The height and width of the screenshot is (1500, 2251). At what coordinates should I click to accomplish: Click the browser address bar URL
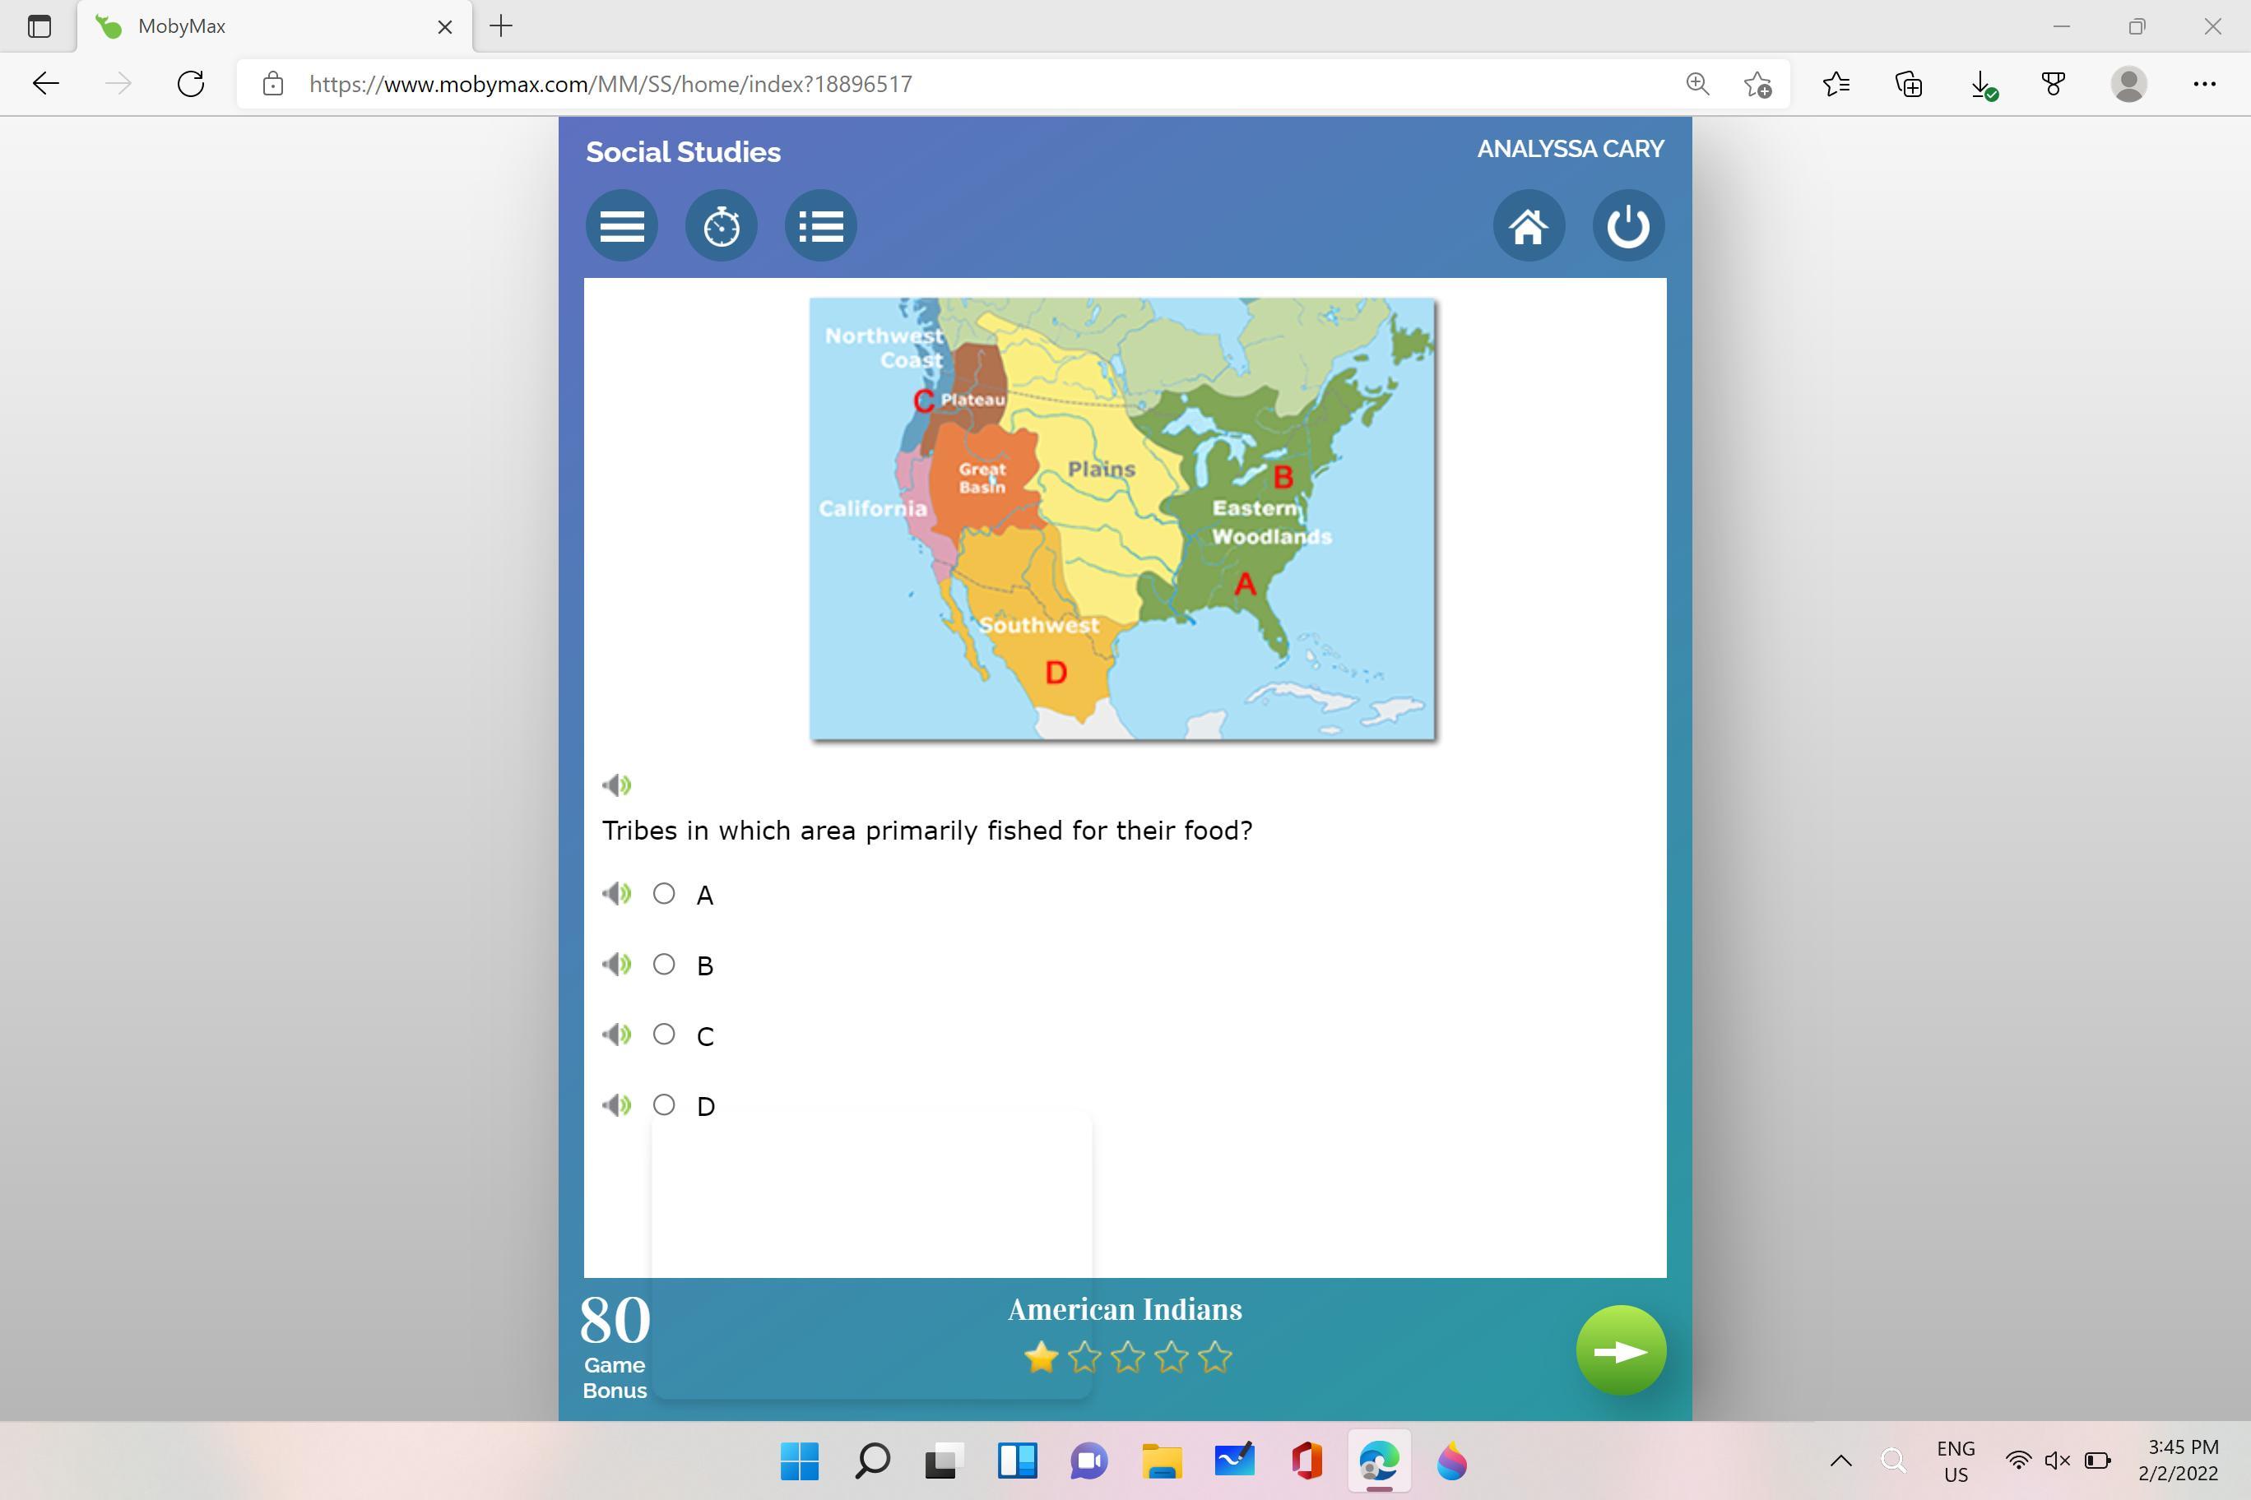tap(610, 84)
